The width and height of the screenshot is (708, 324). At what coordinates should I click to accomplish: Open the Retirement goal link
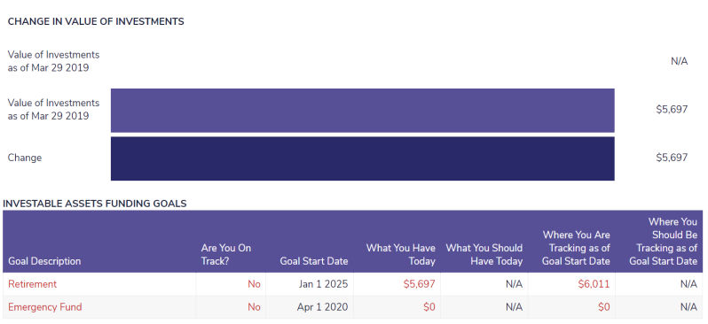click(x=33, y=284)
